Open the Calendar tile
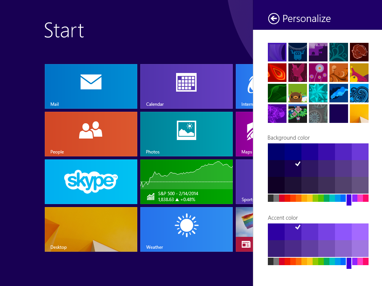Screen dimensions: 382x286 tap(187, 86)
